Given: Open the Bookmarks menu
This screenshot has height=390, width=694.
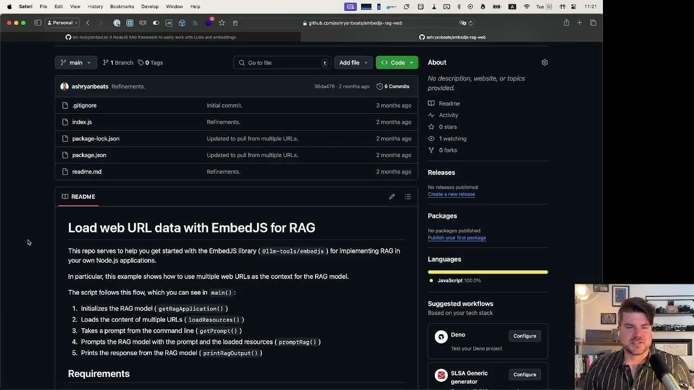Looking at the screenshot, I should [x=122, y=6].
